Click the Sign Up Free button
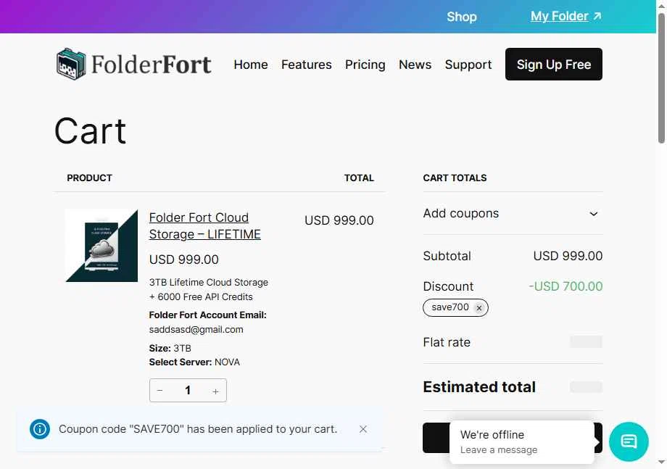667x469 pixels. (x=553, y=65)
